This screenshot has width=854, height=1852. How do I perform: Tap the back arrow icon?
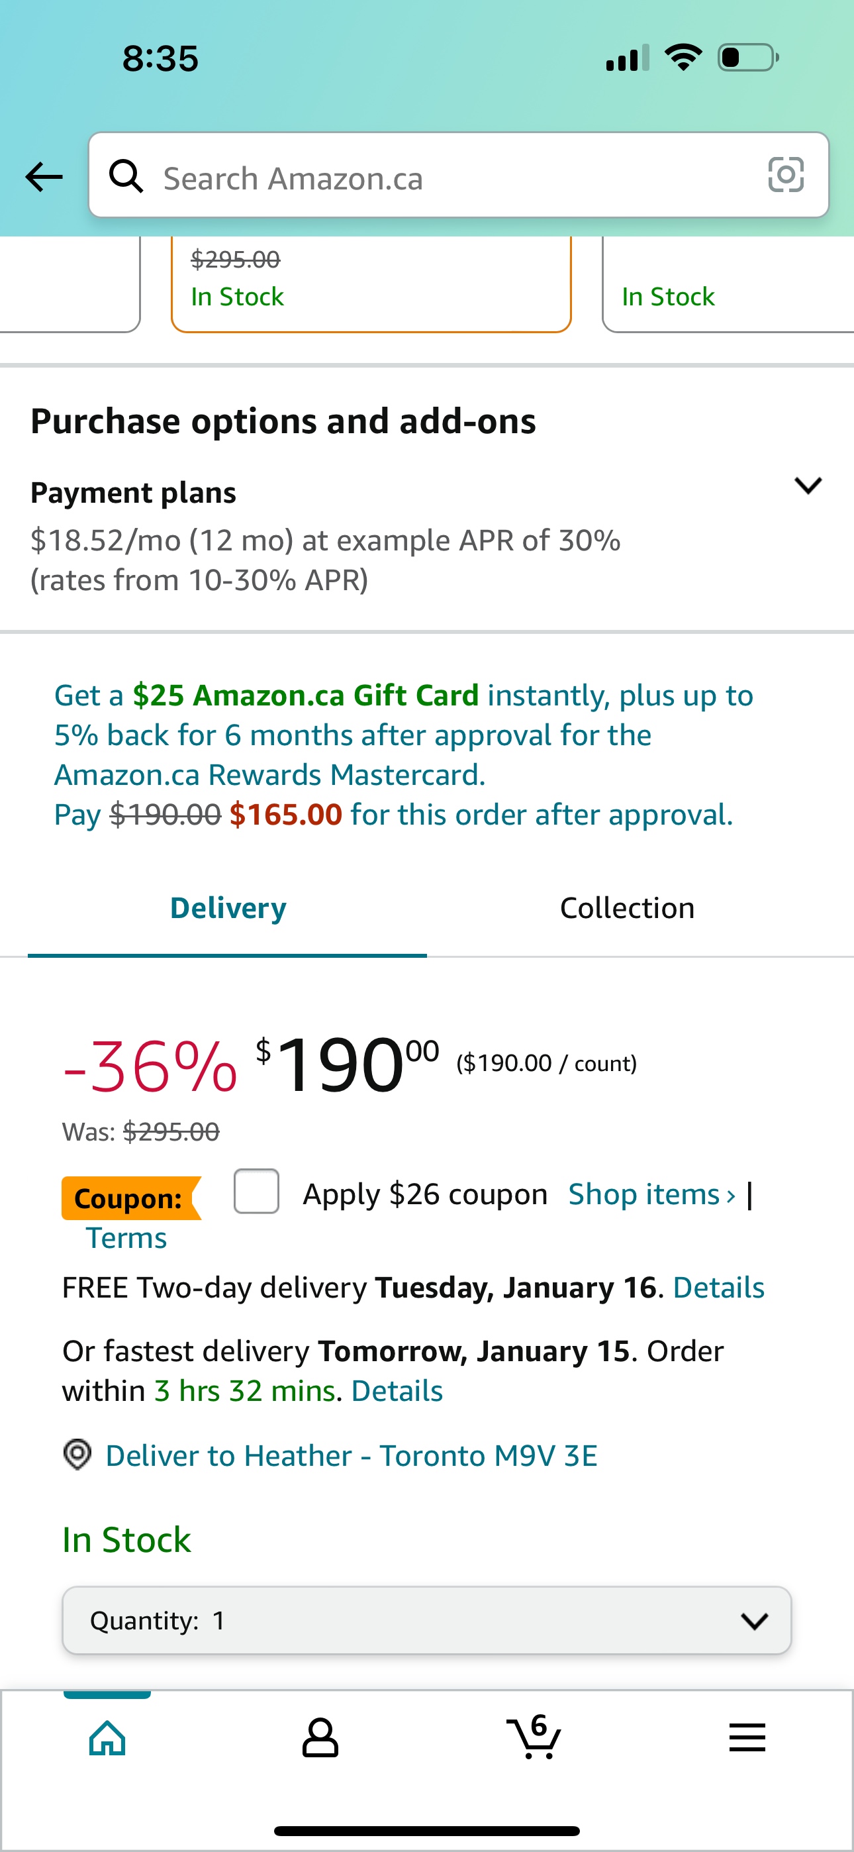[x=44, y=177]
